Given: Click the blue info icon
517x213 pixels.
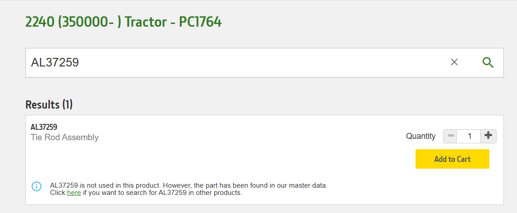Looking at the screenshot, I should pyautogui.click(x=36, y=186).
